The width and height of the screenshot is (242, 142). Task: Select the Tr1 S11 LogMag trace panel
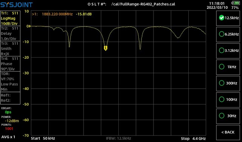(x=10, y=18)
